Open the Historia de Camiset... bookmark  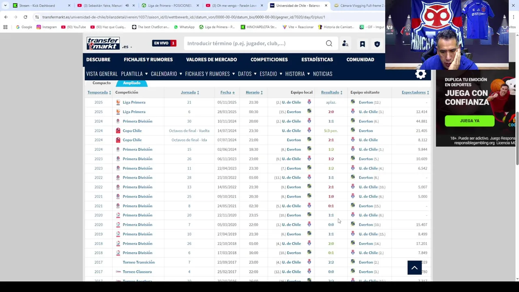click(x=336, y=27)
